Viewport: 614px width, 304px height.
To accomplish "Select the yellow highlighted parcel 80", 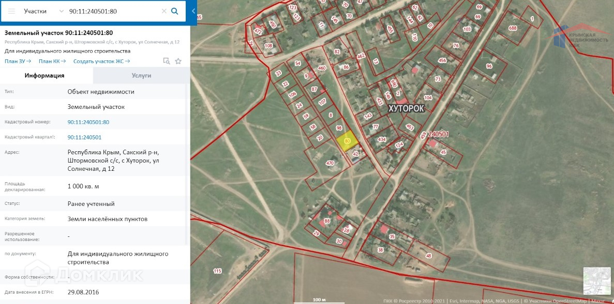I will (x=347, y=142).
